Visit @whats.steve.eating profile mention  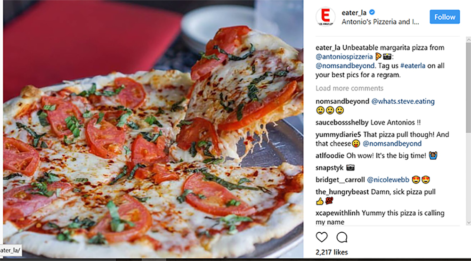tap(403, 101)
